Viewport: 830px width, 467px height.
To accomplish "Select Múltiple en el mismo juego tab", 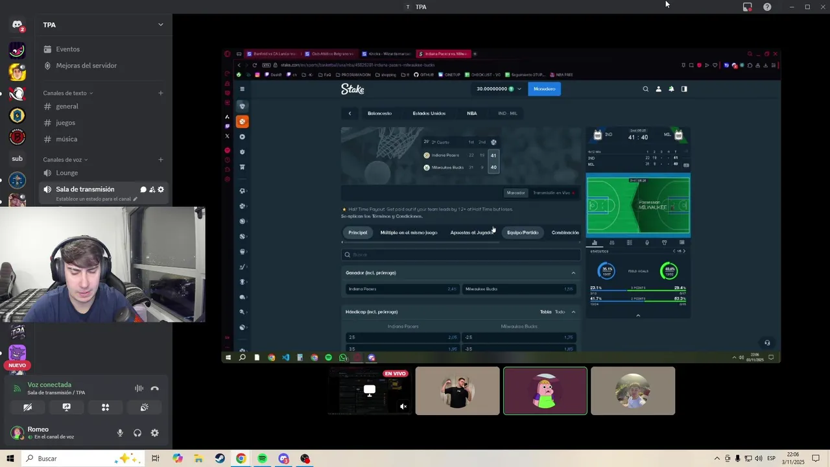I will point(409,232).
